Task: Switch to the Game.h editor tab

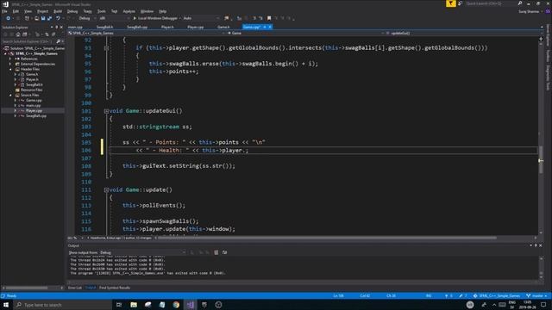Action: pos(223,27)
